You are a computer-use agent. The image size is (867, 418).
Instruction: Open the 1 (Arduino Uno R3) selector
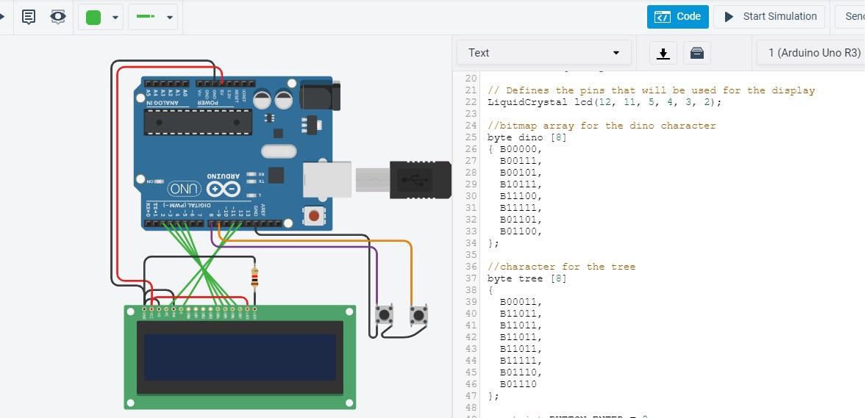810,52
